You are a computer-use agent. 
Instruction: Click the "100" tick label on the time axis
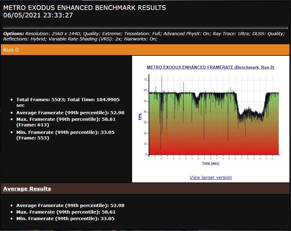[x=273, y=159]
